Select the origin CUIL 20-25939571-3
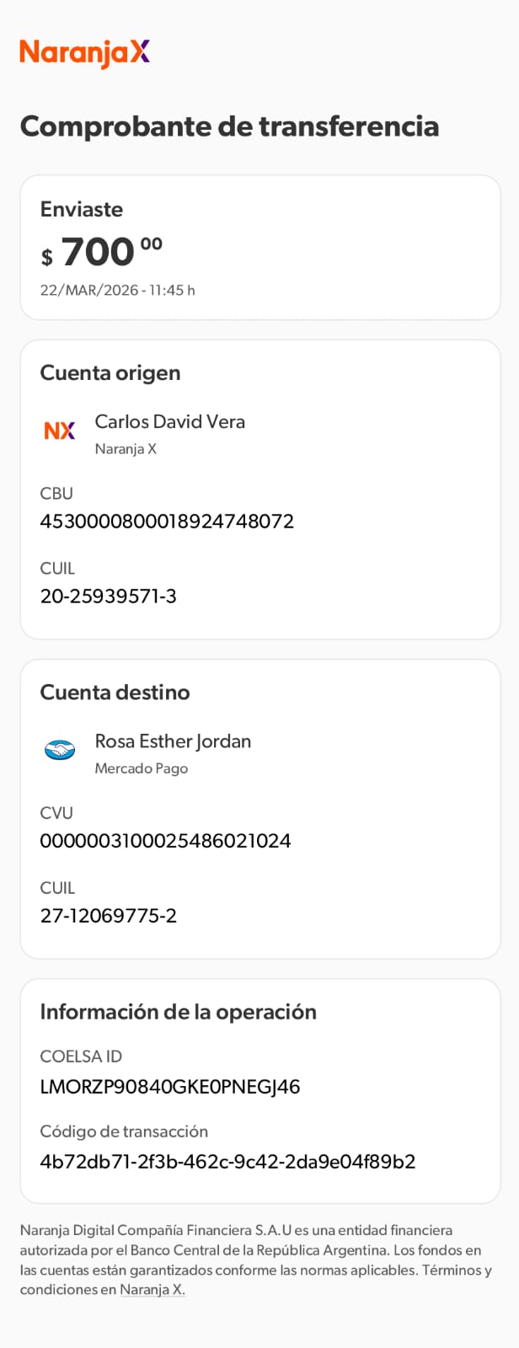This screenshot has height=1348, width=519. click(x=109, y=596)
